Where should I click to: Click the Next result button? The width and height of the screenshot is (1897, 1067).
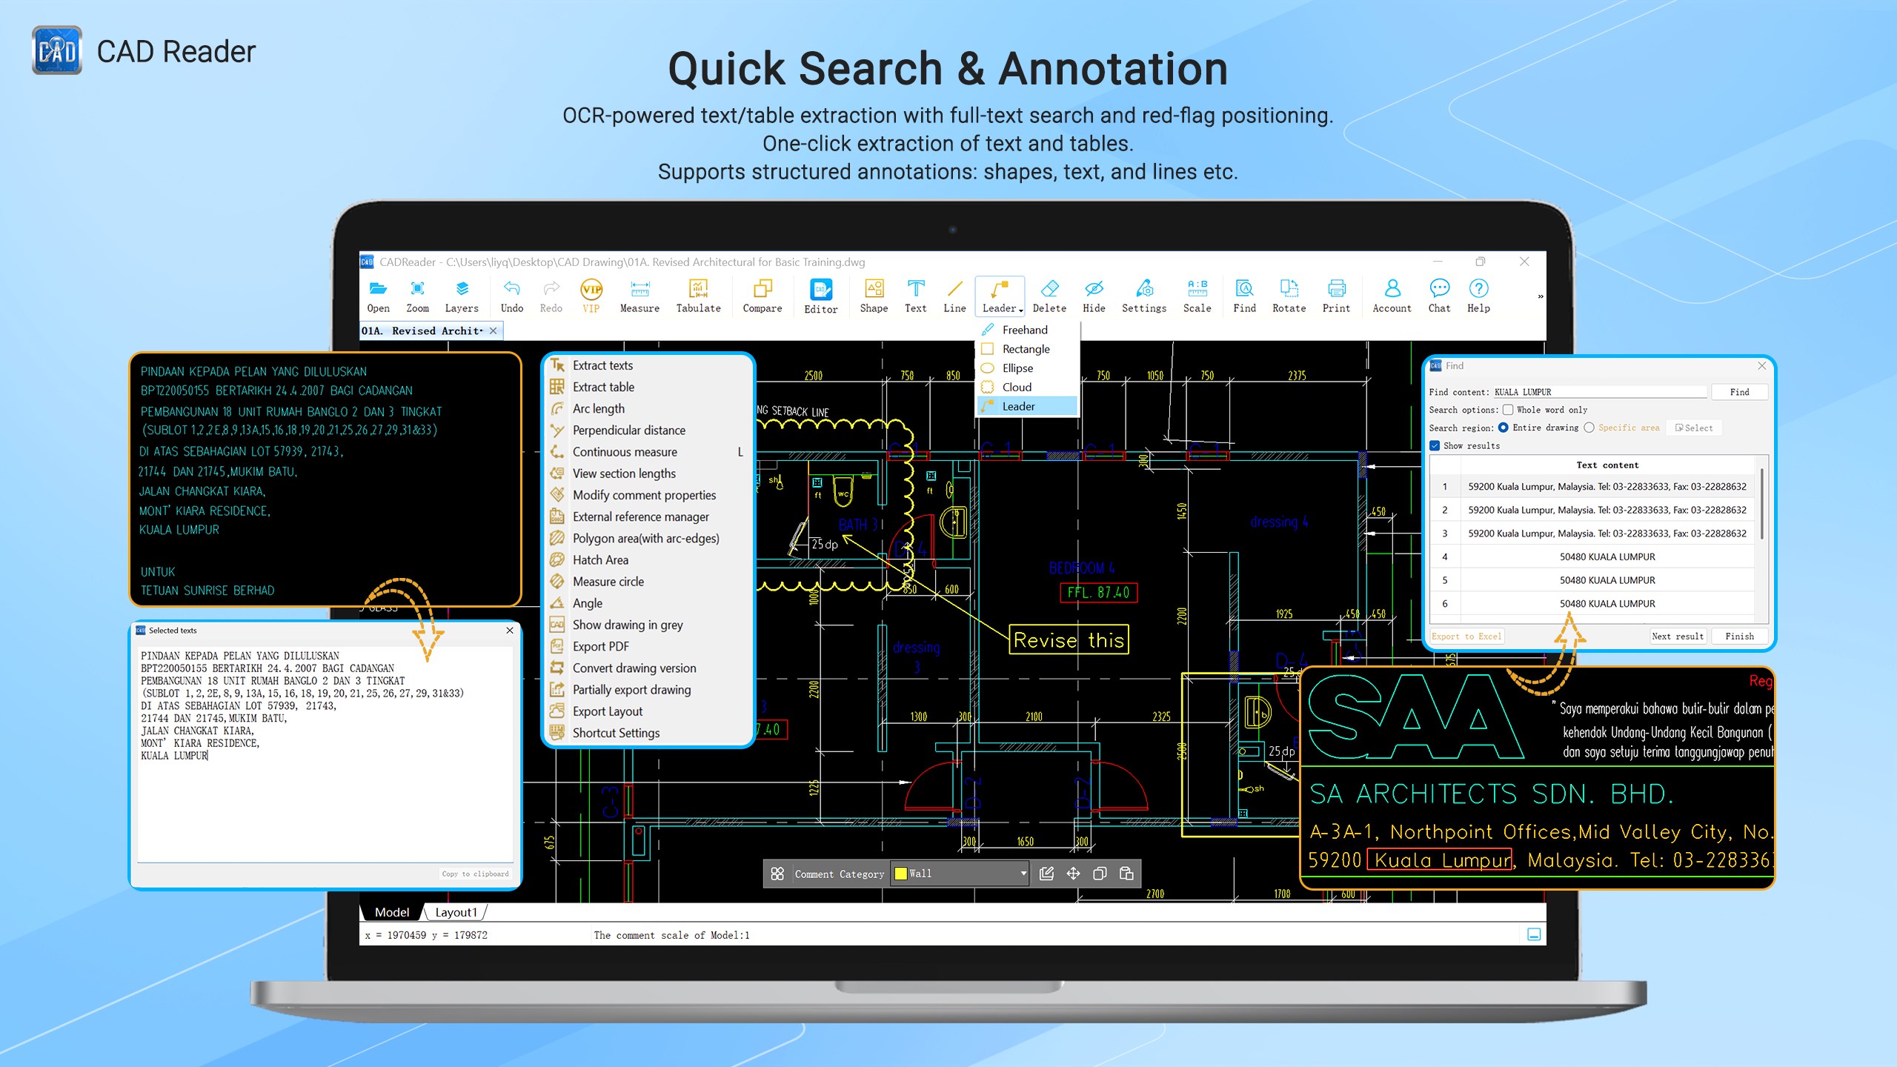coord(1678,636)
